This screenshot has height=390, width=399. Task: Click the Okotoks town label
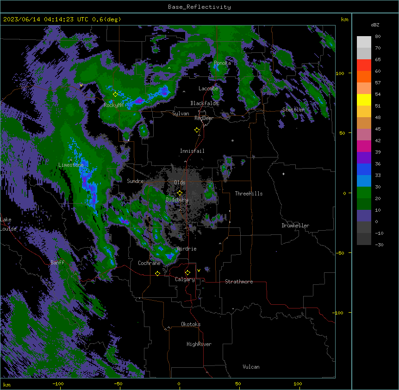pyautogui.click(x=191, y=324)
